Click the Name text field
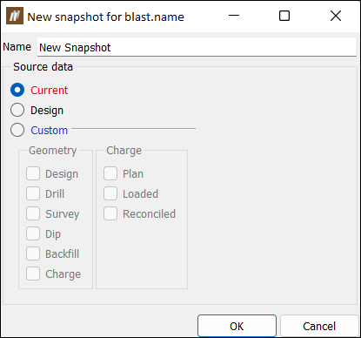Viewport: 361px width, 338px height. 197,47
